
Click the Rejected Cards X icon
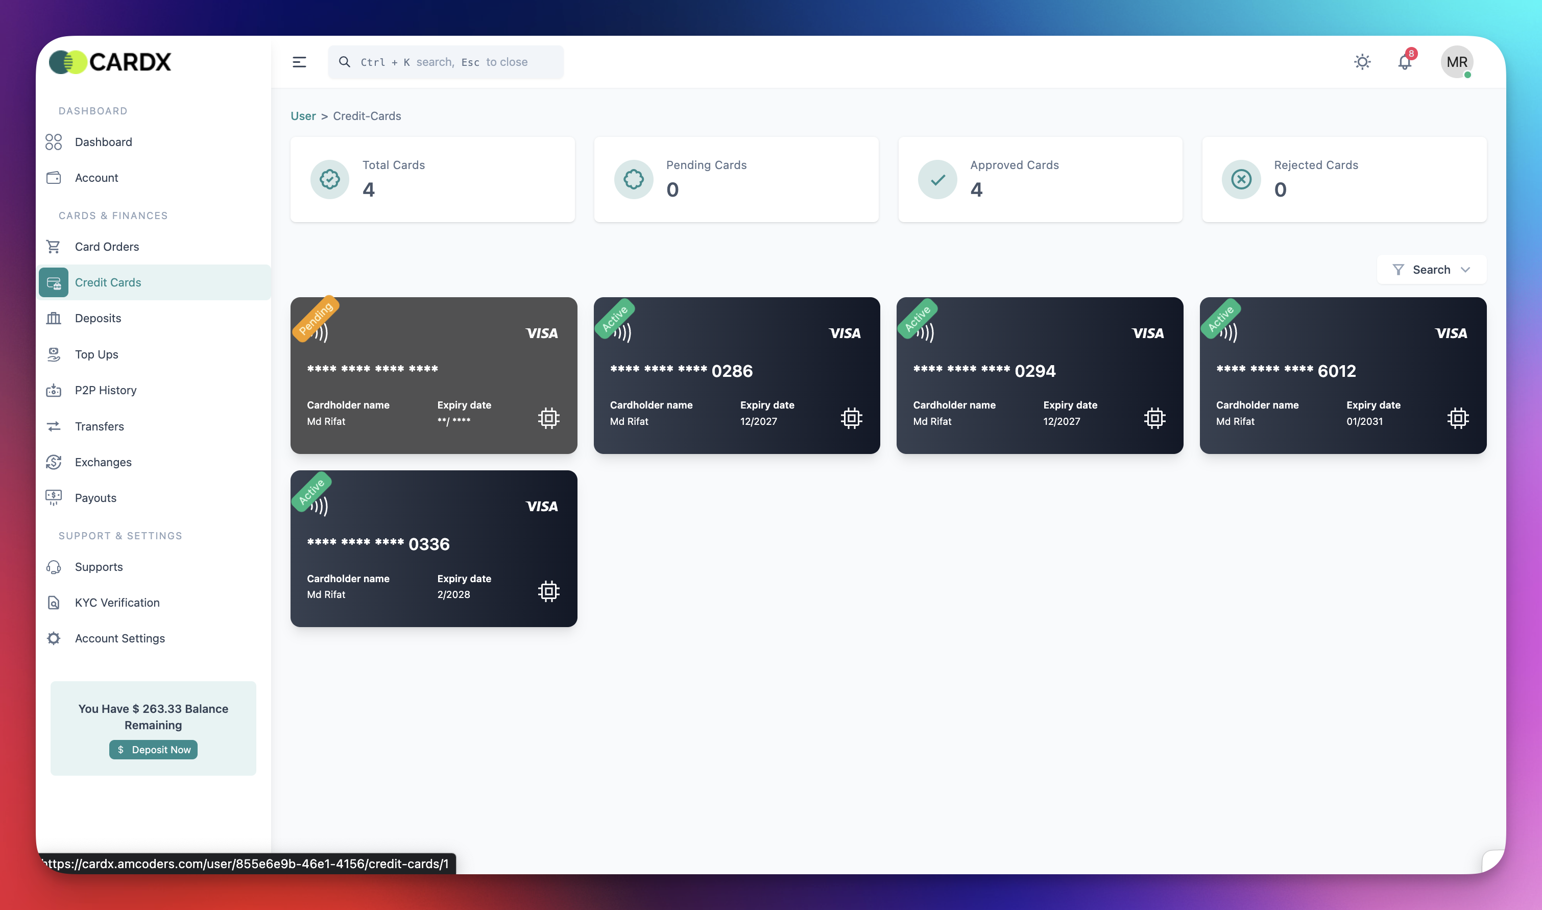coord(1241,180)
